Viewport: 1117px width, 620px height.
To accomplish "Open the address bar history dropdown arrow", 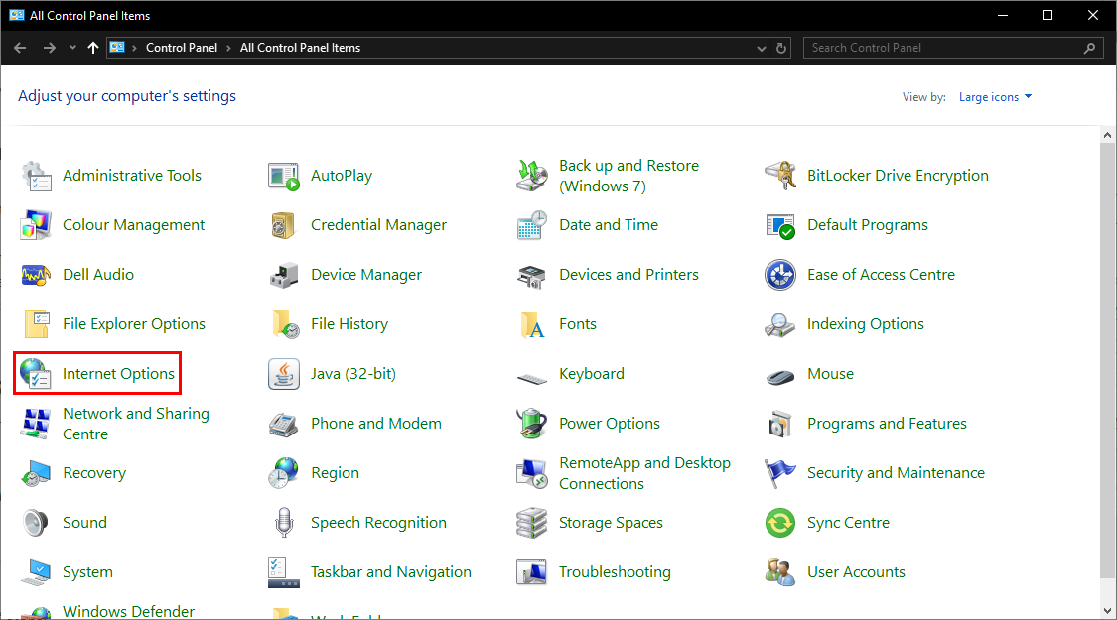I will pos(762,48).
